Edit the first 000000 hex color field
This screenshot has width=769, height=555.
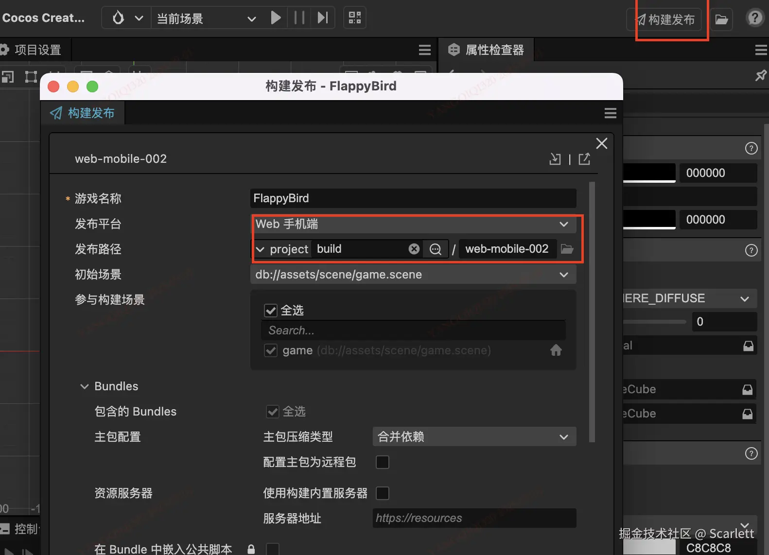[x=718, y=173]
